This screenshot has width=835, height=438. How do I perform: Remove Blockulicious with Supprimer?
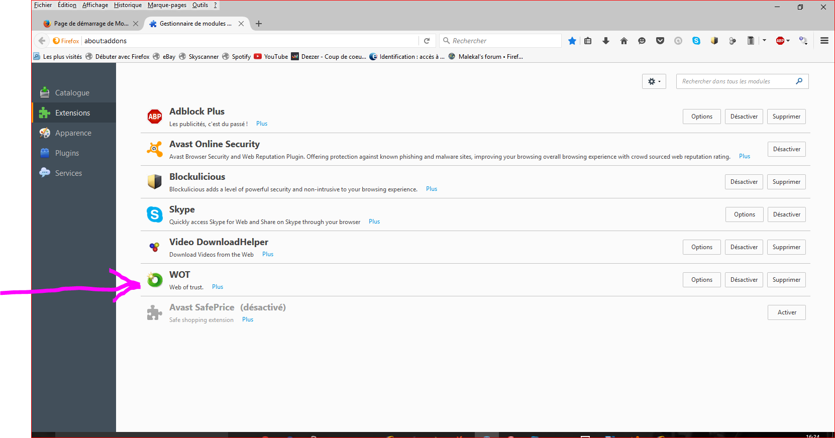click(786, 182)
